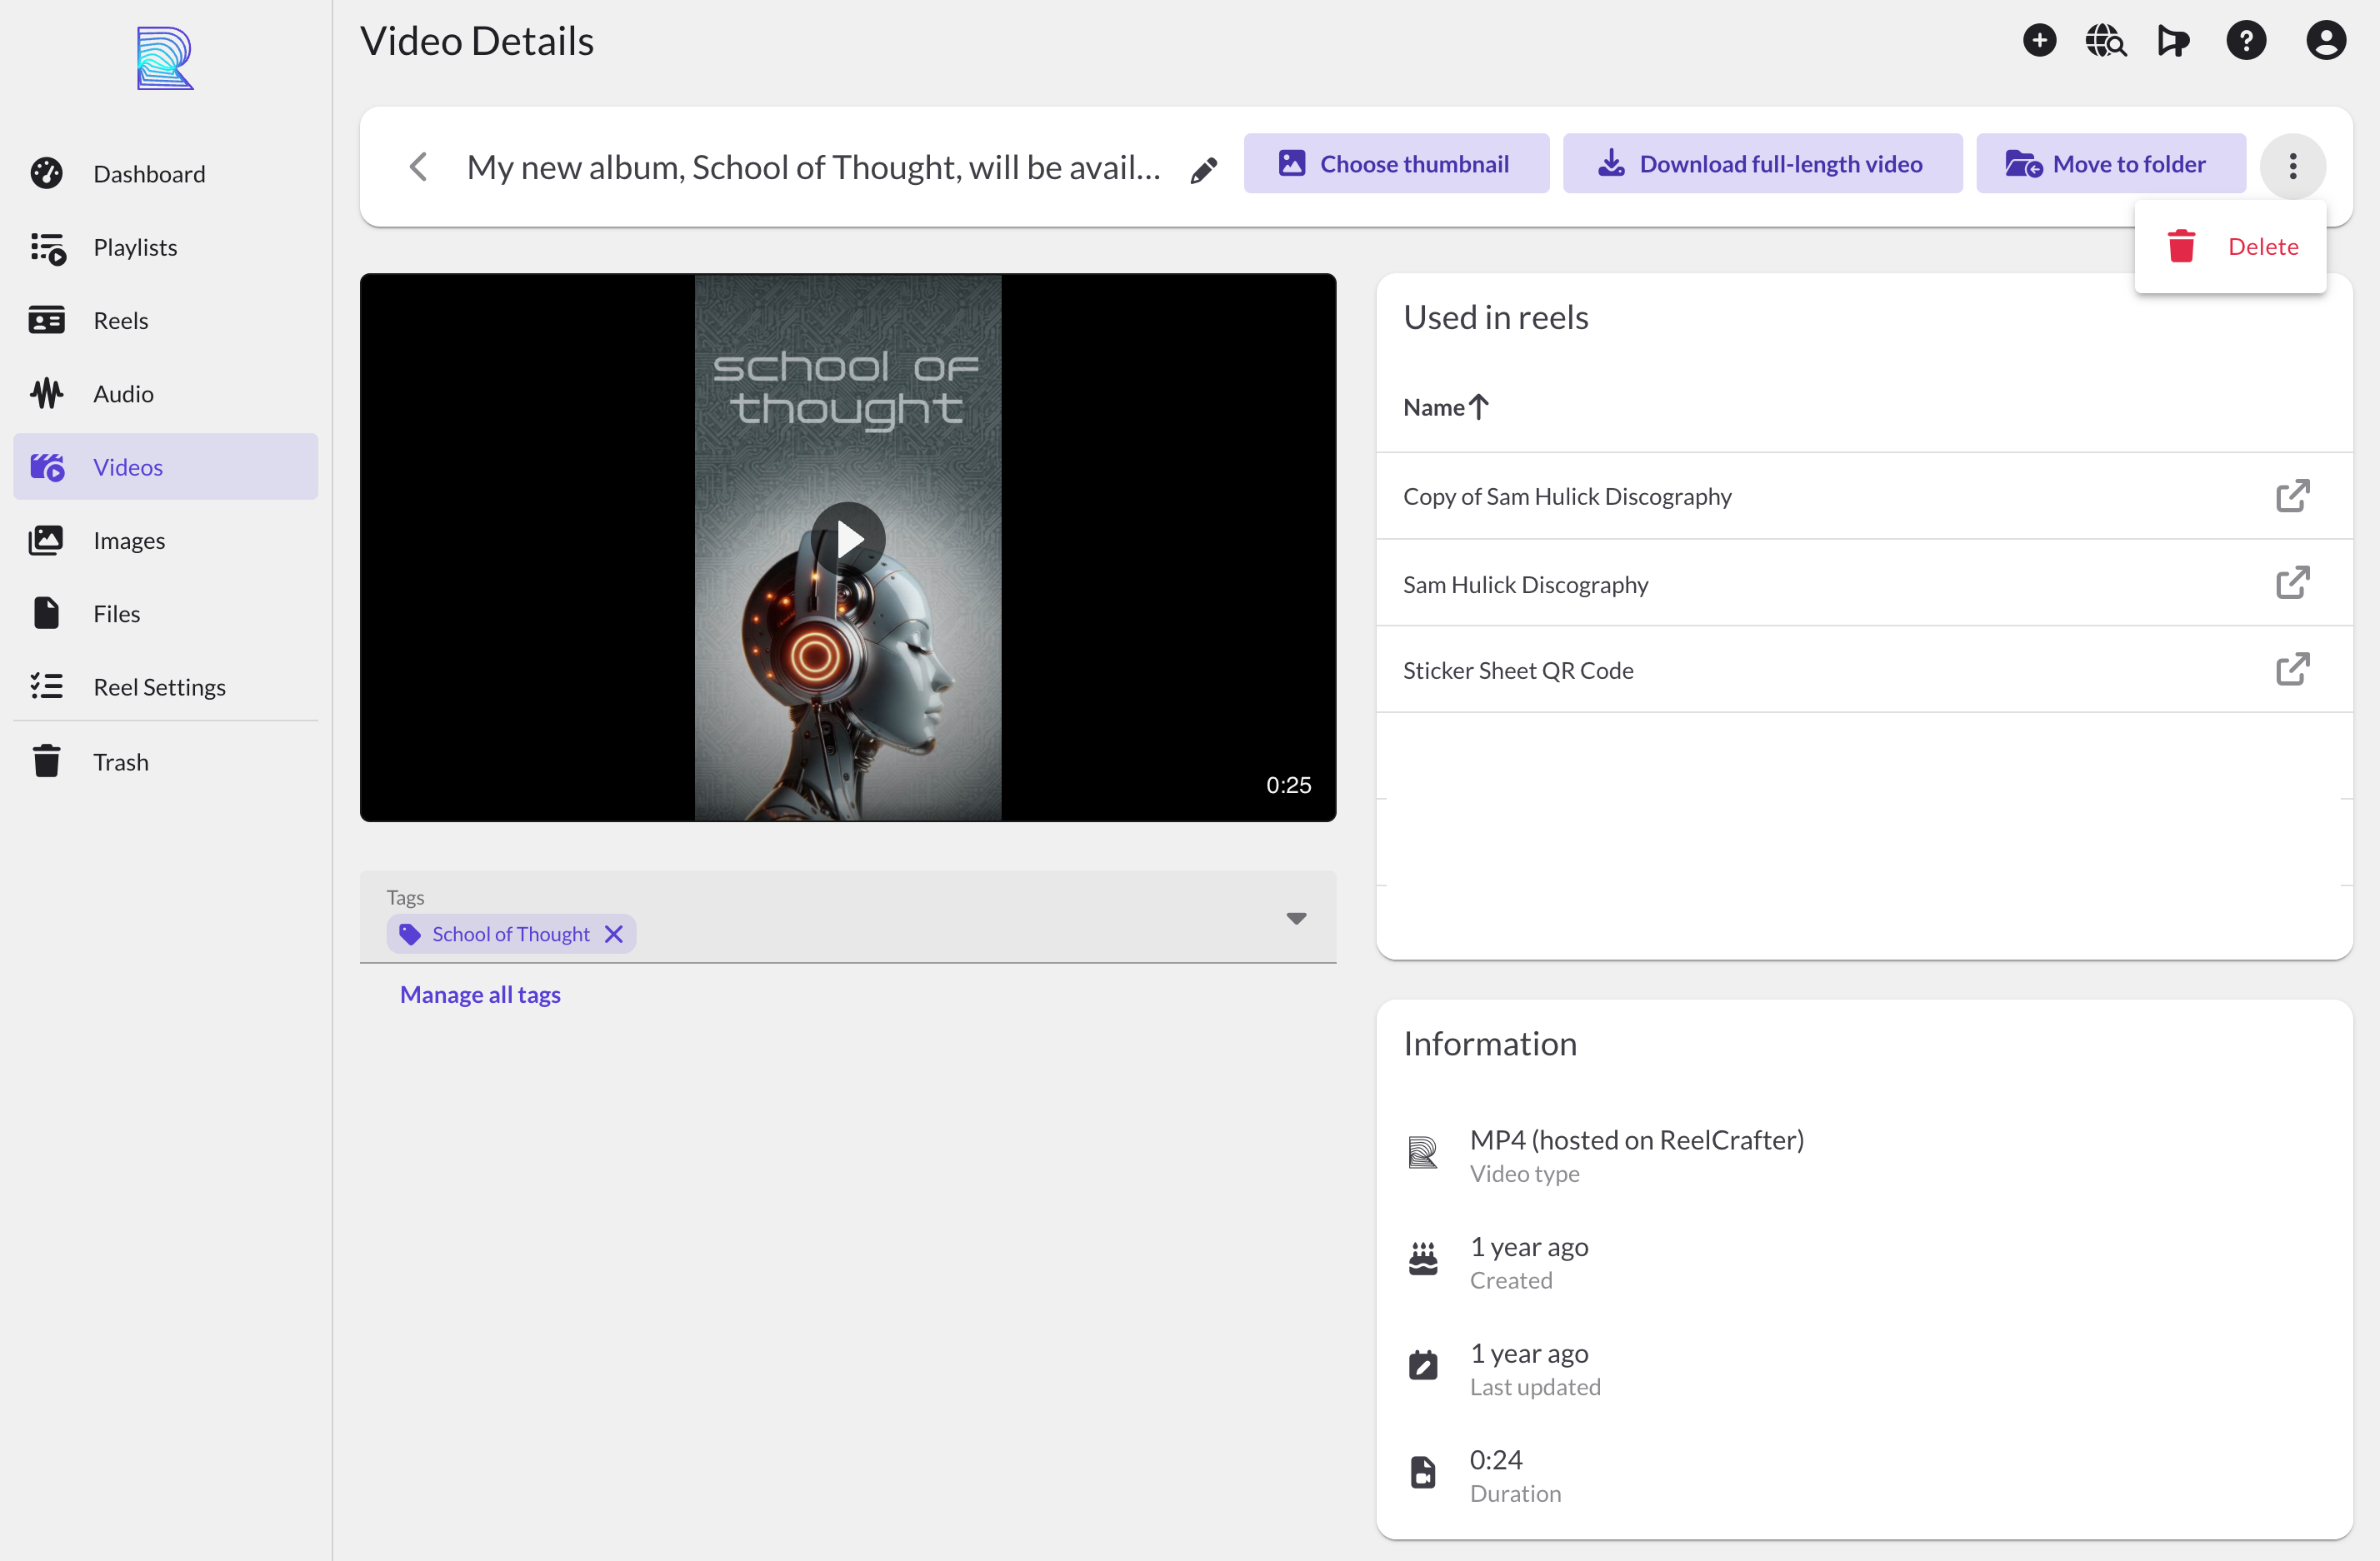Viewport: 2380px width, 1561px height.
Task: Click the plus icon in top bar
Action: tap(2039, 41)
